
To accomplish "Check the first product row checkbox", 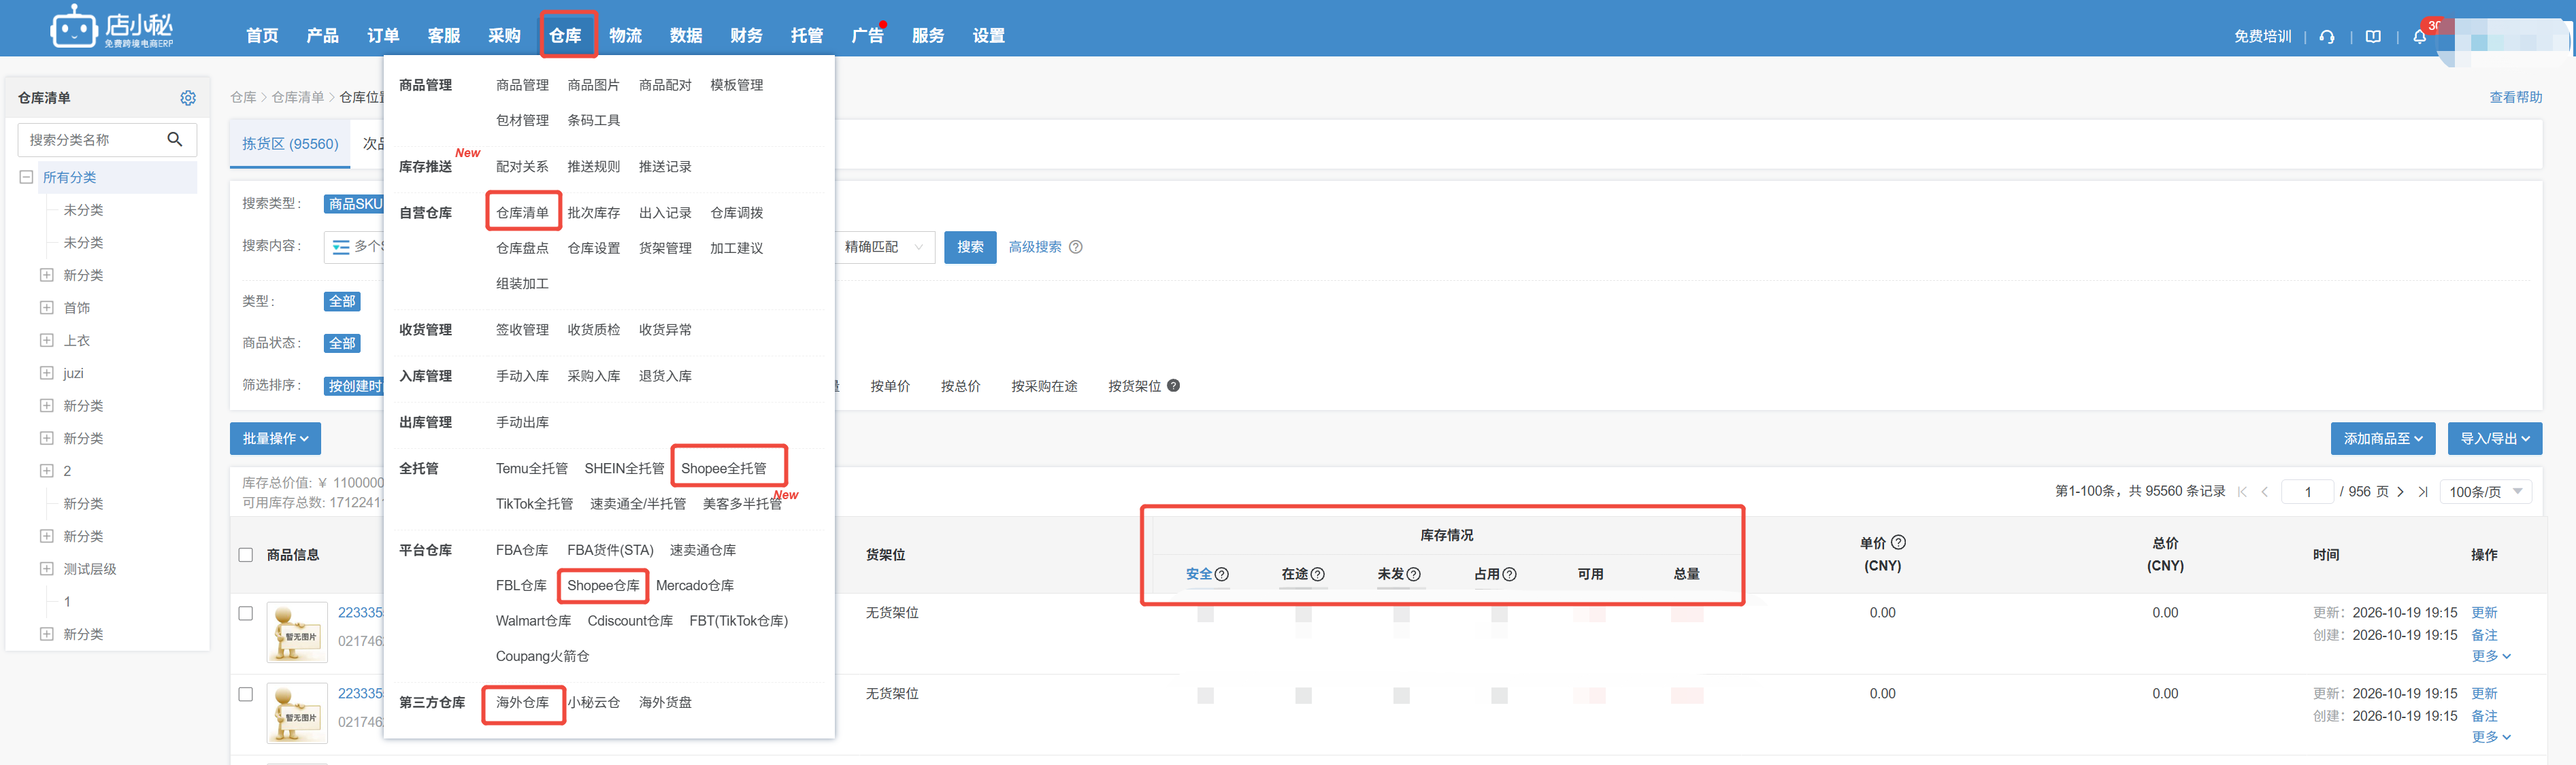I will (246, 613).
